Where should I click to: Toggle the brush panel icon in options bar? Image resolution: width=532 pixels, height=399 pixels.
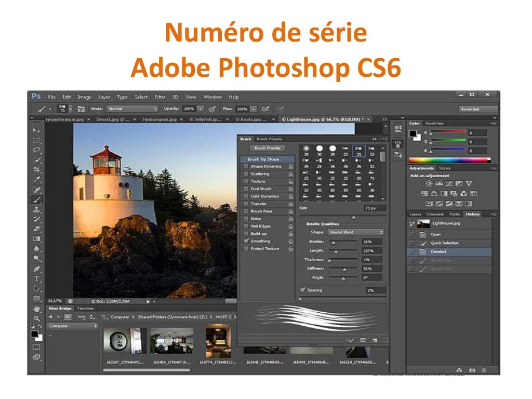[81, 109]
